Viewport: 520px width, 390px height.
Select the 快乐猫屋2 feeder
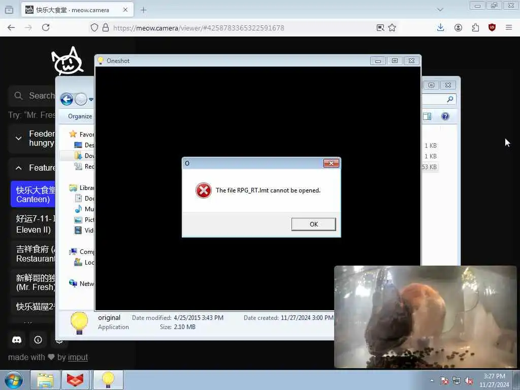(33, 307)
